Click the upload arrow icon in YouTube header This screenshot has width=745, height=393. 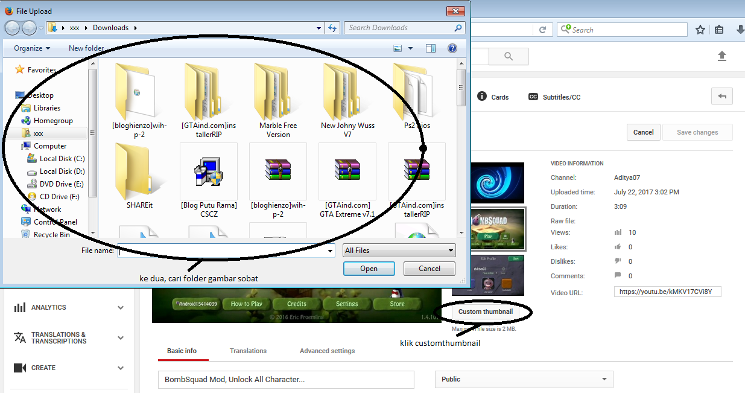pos(722,56)
